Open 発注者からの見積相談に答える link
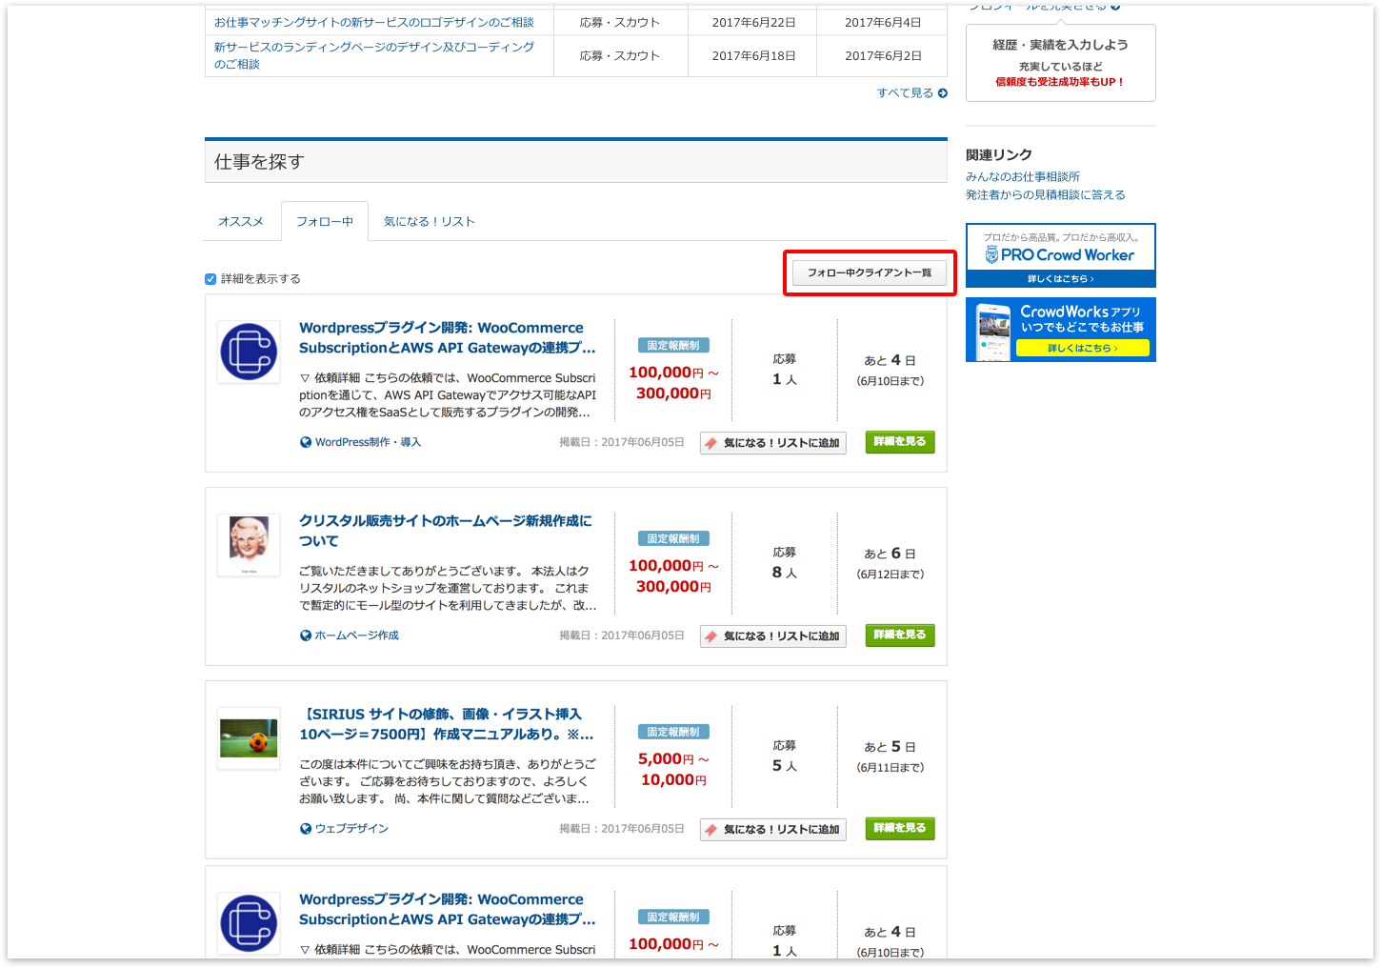Viewport: 1381px width, 968px height. pos(1045,195)
